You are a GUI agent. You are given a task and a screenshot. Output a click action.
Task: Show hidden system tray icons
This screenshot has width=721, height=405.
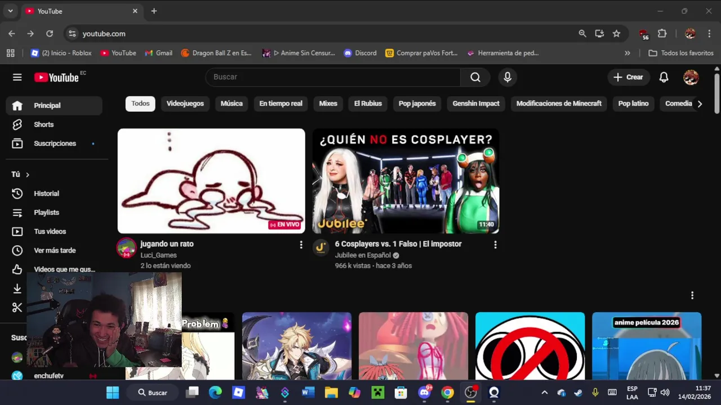pos(544,393)
